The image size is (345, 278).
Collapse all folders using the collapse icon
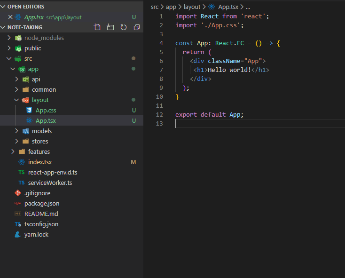(137, 27)
